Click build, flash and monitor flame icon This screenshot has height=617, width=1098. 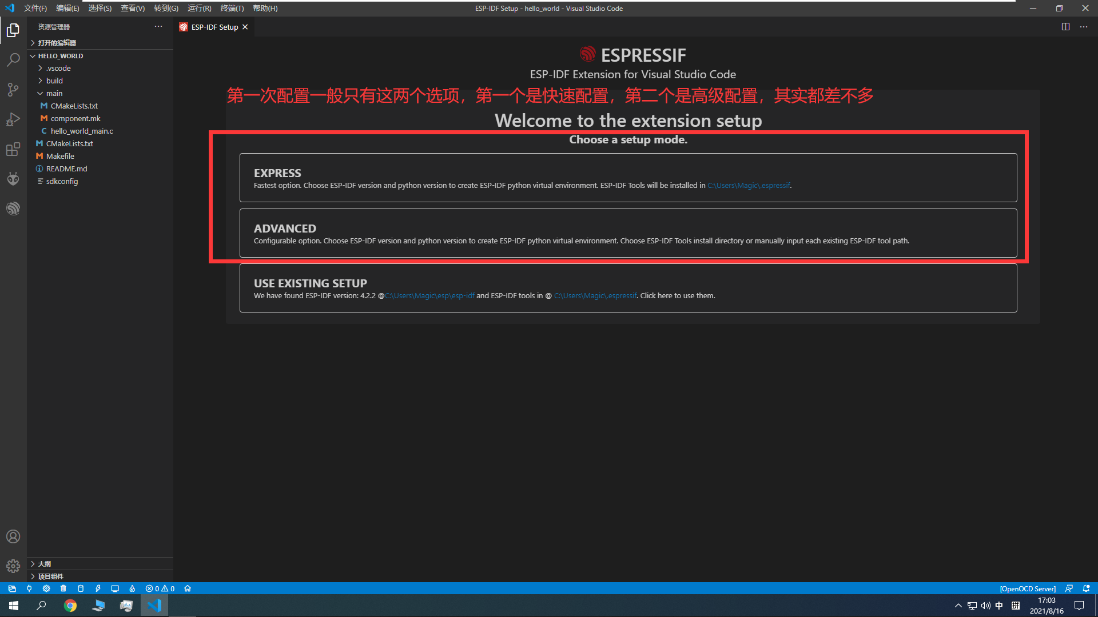click(132, 588)
